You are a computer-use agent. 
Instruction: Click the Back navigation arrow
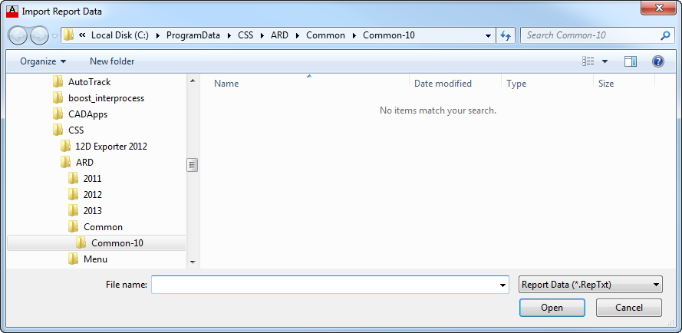[18, 36]
